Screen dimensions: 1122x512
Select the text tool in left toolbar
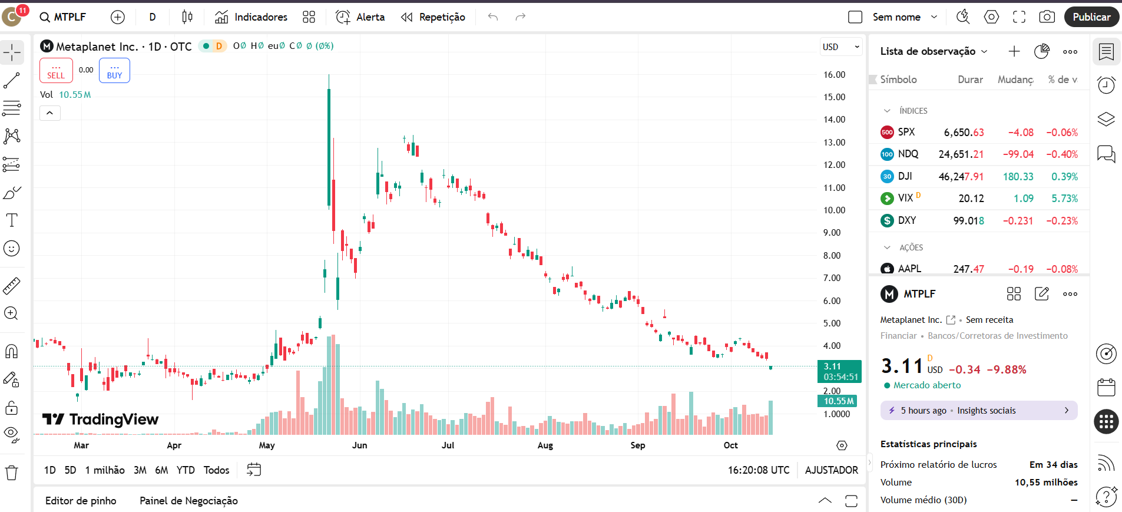click(x=12, y=220)
